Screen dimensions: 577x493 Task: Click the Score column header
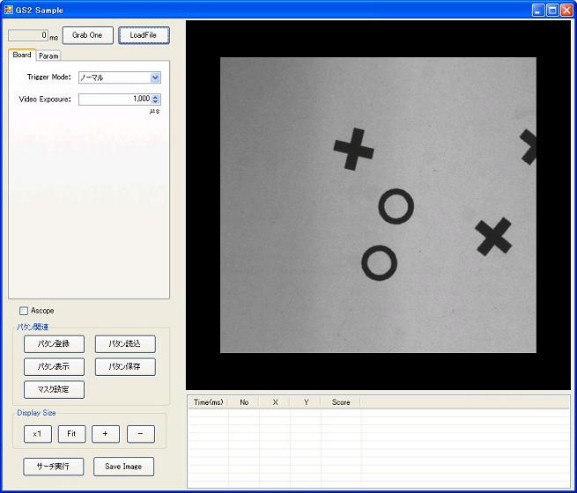(x=341, y=402)
